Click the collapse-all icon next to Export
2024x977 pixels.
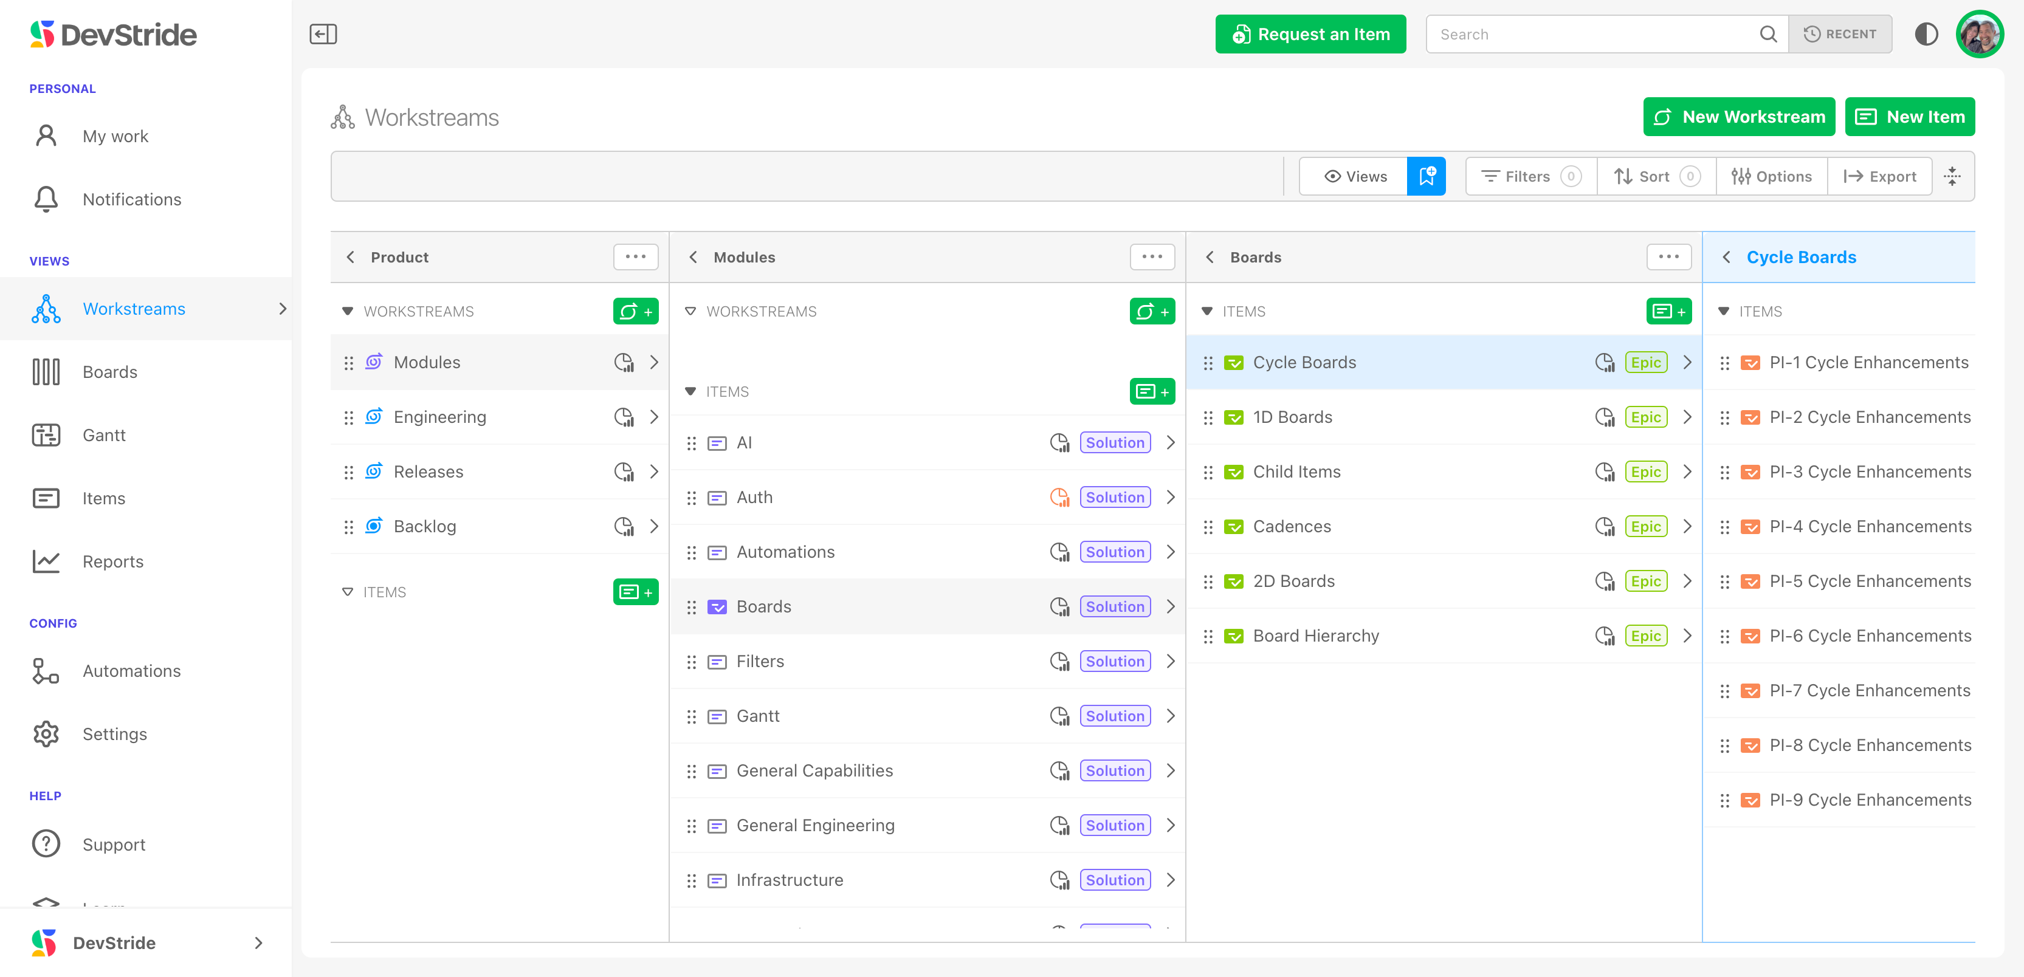click(x=1952, y=176)
